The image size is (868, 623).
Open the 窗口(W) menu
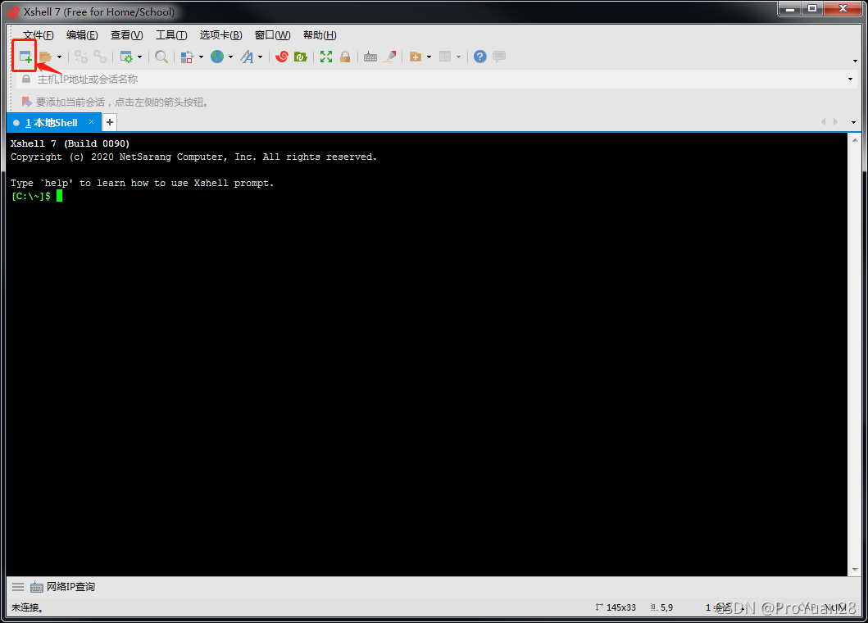pyautogui.click(x=272, y=35)
